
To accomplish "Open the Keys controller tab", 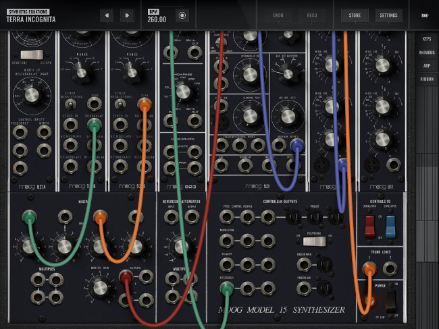I will click(x=427, y=40).
